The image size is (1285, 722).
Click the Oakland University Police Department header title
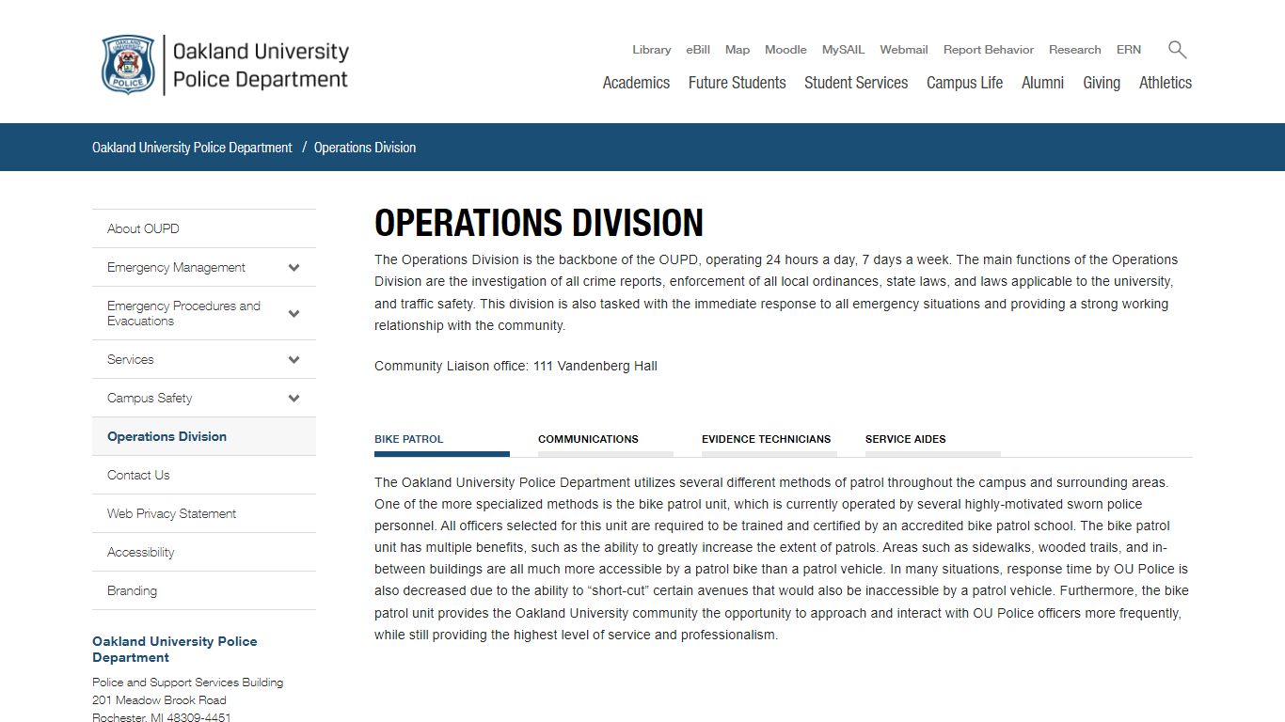click(261, 65)
